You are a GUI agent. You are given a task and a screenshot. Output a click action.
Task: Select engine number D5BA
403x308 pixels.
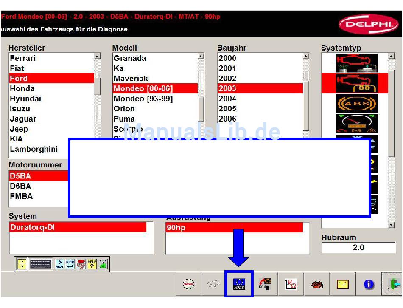pos(39,176)
